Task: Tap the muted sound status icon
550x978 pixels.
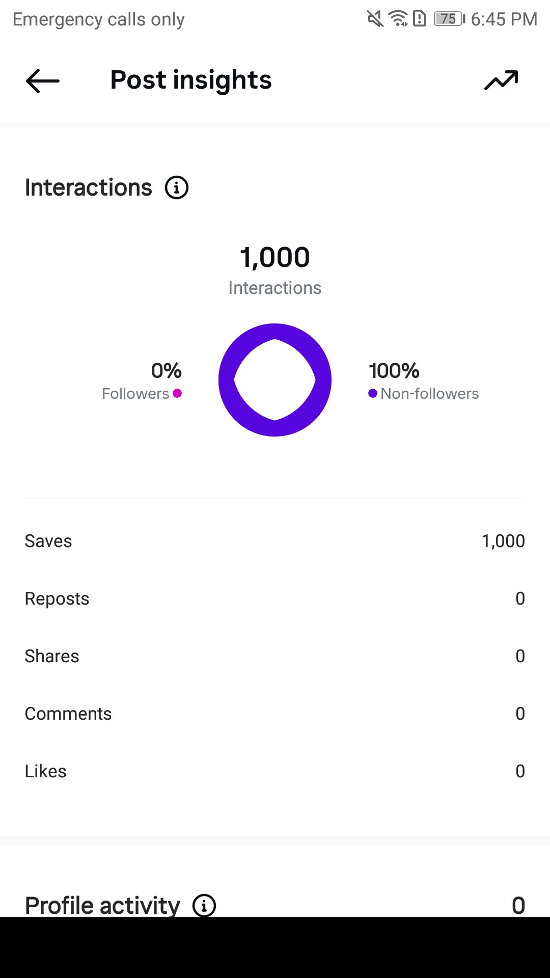Action: point(375,19)
